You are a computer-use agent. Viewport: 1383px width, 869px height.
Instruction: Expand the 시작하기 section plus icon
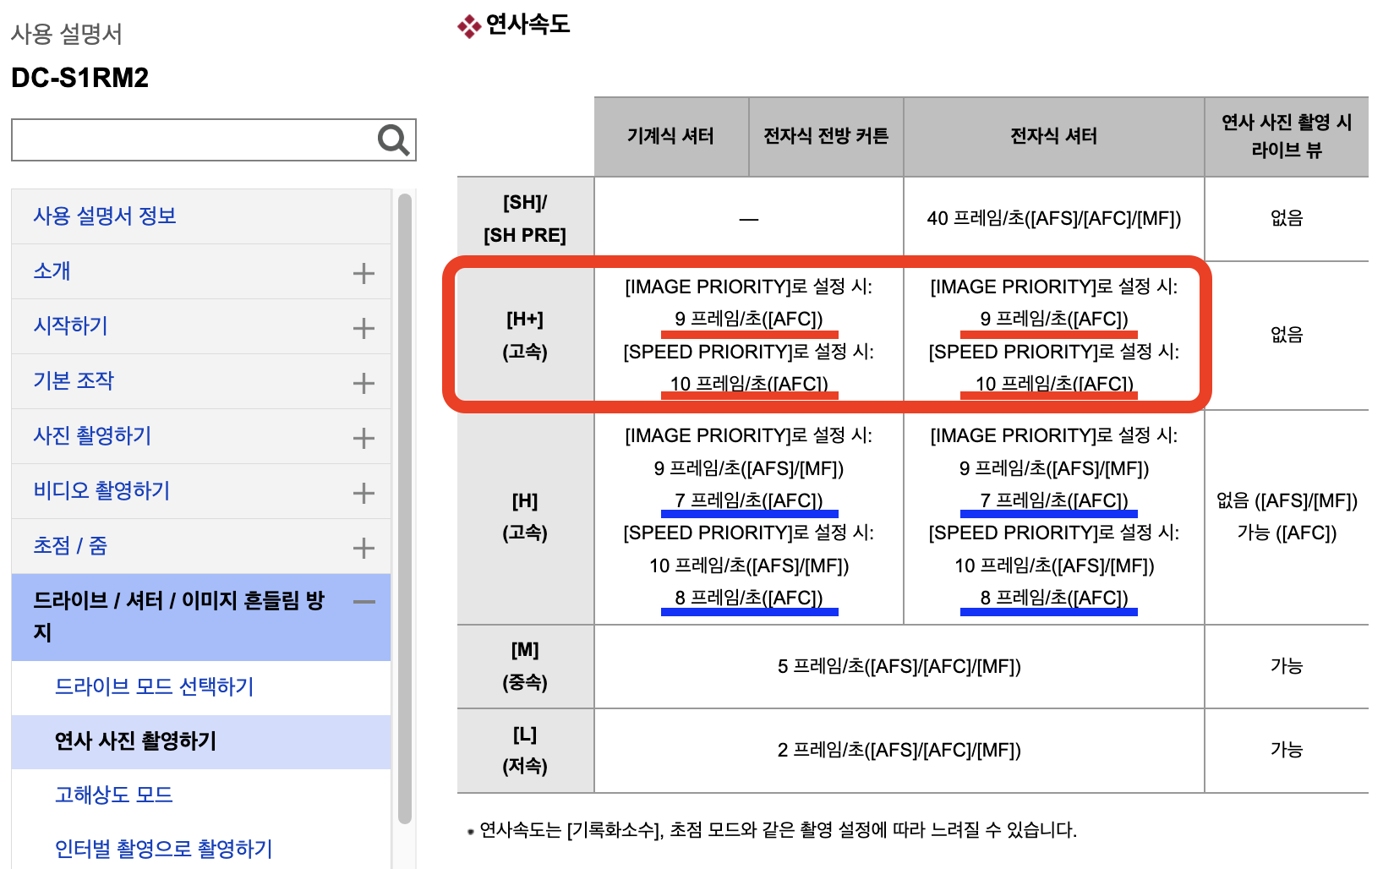coord(364,328)
